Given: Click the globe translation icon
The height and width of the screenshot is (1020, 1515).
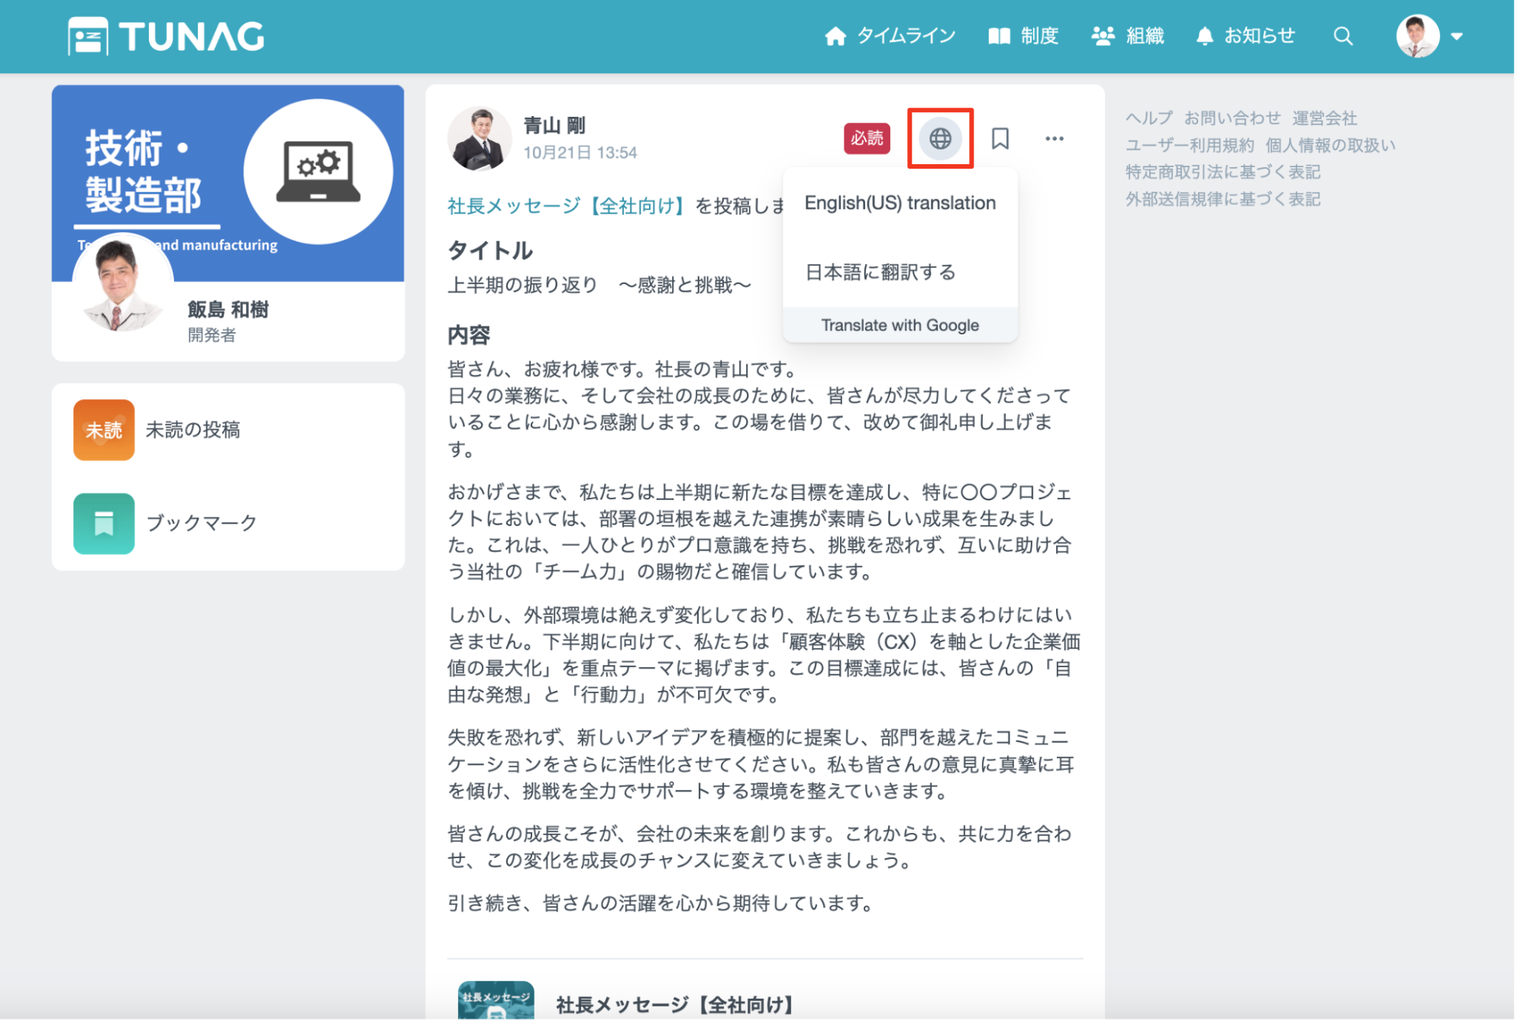Looking at the screenshot, I should (940, 138).
